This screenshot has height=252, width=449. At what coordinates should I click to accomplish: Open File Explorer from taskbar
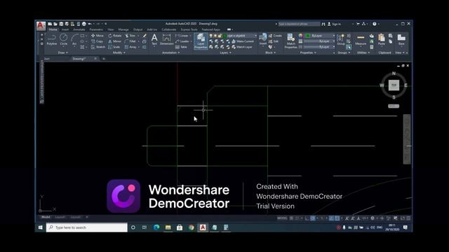(168, 227)
